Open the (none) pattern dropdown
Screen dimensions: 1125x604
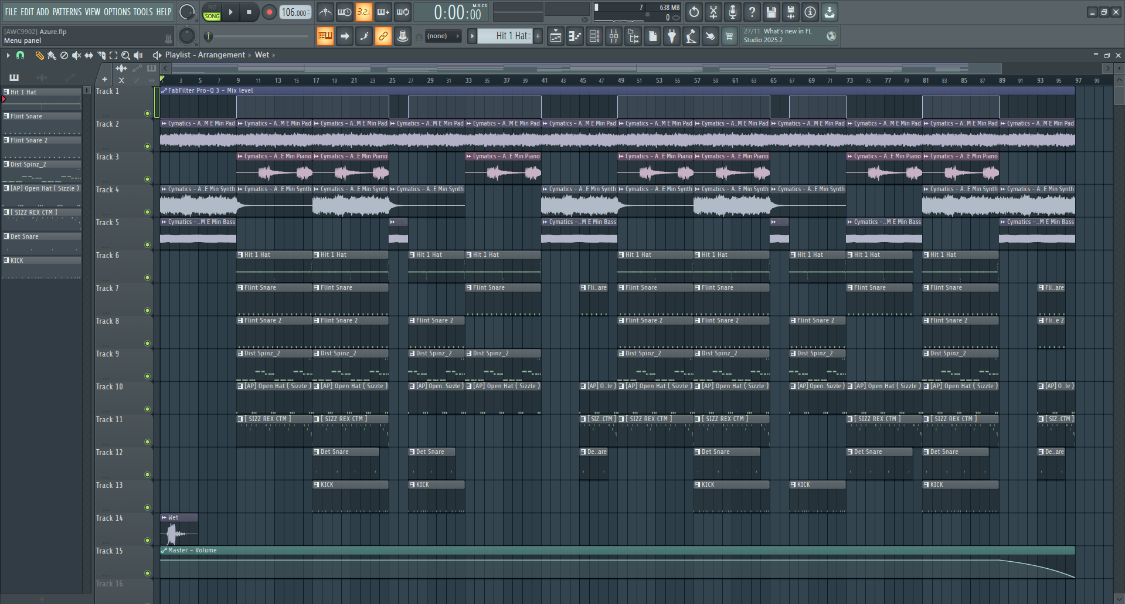click(x=443, y=36)
